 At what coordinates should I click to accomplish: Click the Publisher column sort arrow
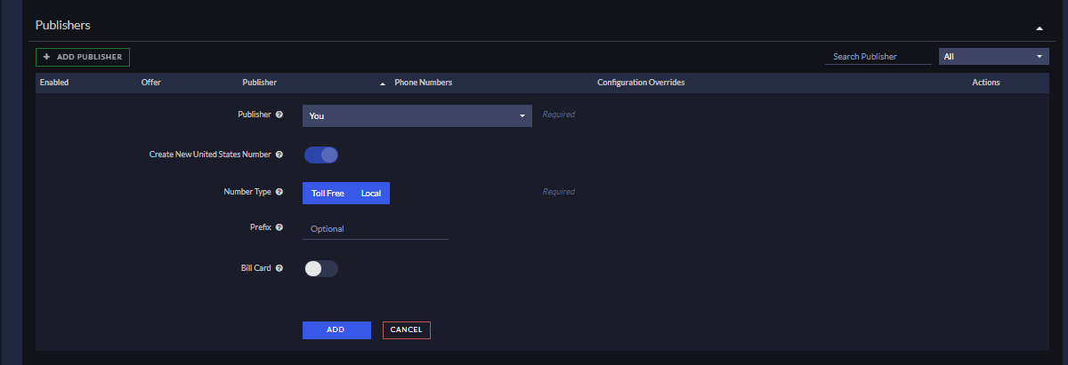383,83
